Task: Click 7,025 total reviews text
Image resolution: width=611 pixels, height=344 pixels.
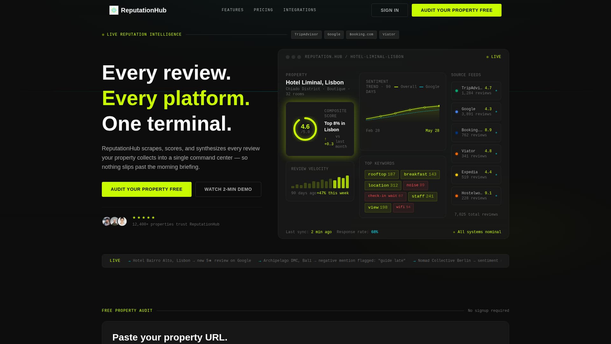Action: (x=476, y=215)
